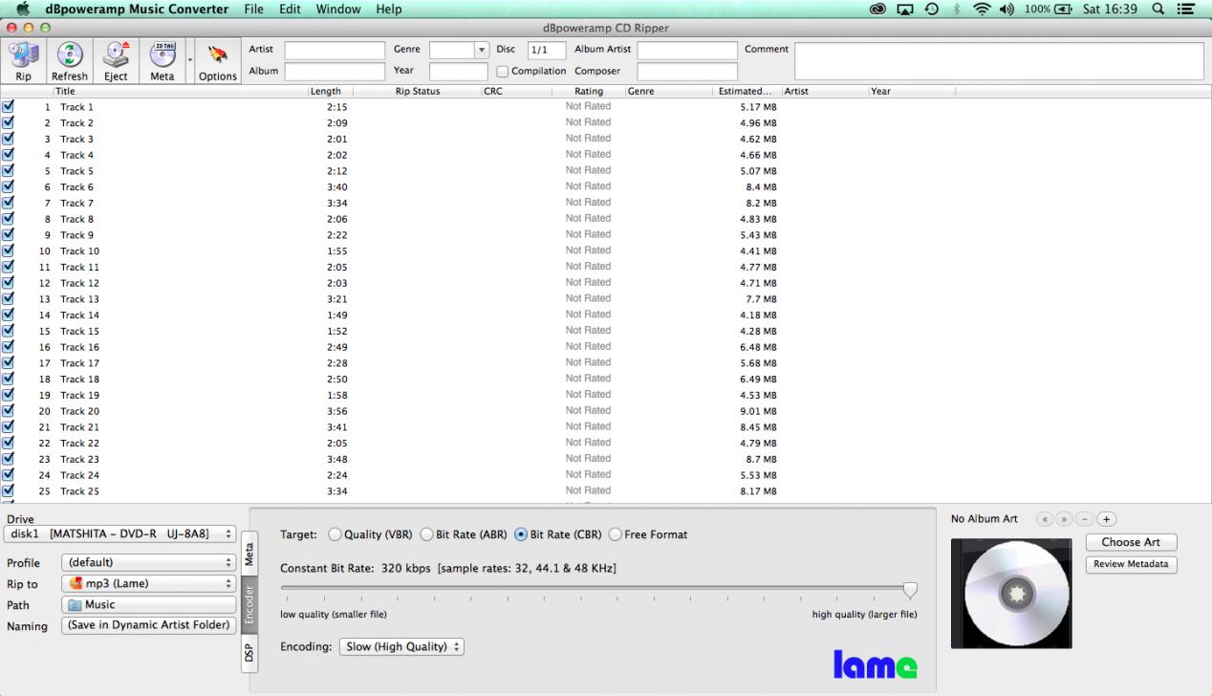
Task: Select Quality (VBR) target option
Action: click(x=335, y=534)
